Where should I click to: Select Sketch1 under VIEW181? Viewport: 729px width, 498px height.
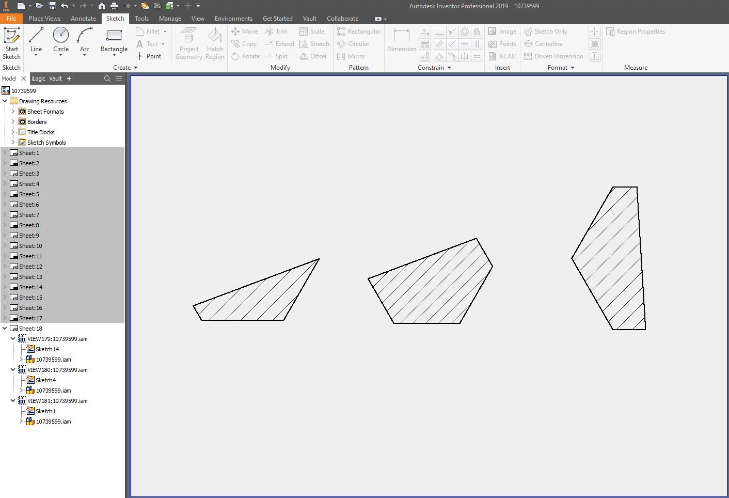pos(45,411)
